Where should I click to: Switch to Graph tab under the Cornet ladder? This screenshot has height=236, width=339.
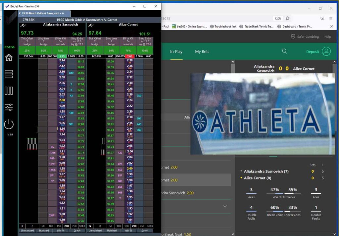(x=145, y=231)
